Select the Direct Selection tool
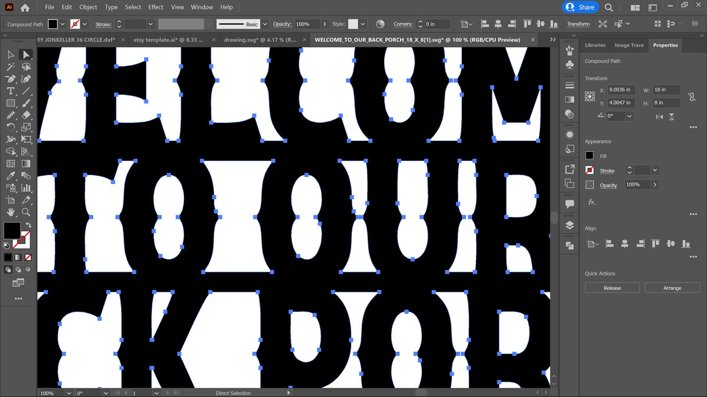The image size is (707, 397). click(x=26, y=55)
